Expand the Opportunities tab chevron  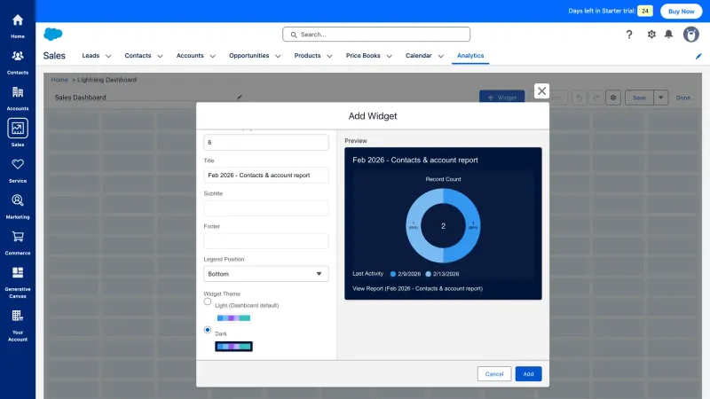tap(278, 56)
